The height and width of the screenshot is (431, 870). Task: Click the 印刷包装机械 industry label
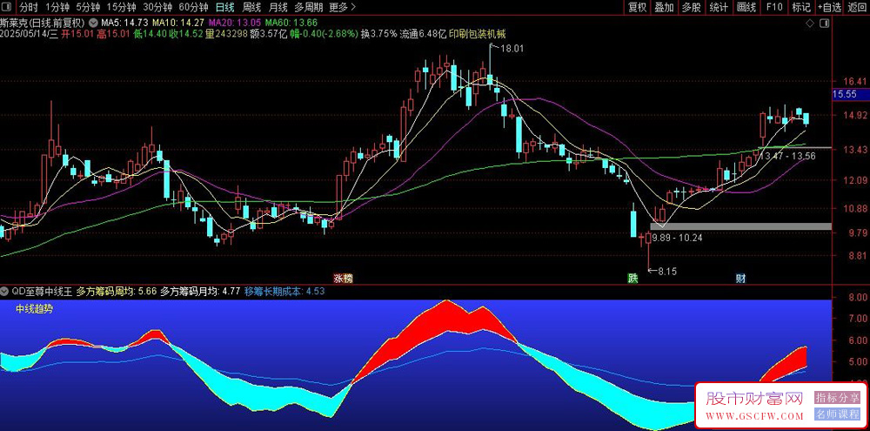click(x=477, y=33)
